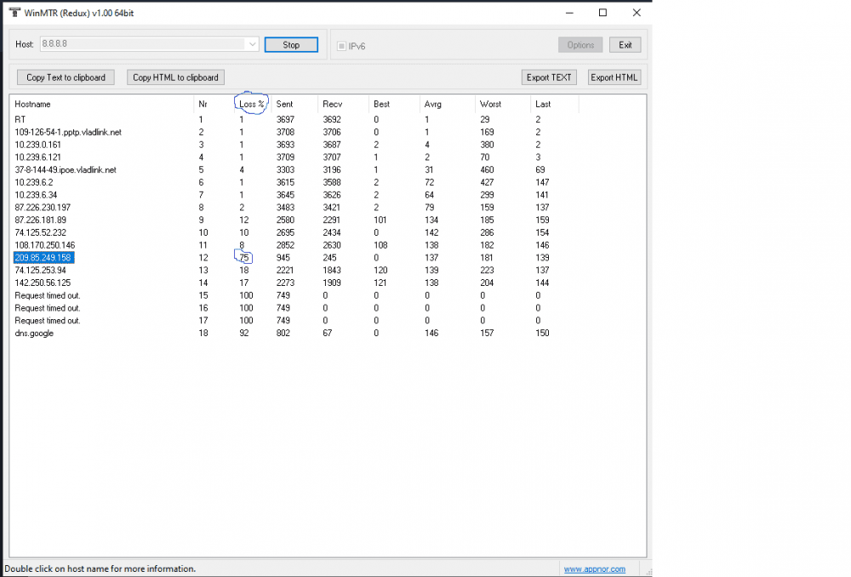Click the Exit button
This screenshot has height=577, width=851.
point(625,45)
